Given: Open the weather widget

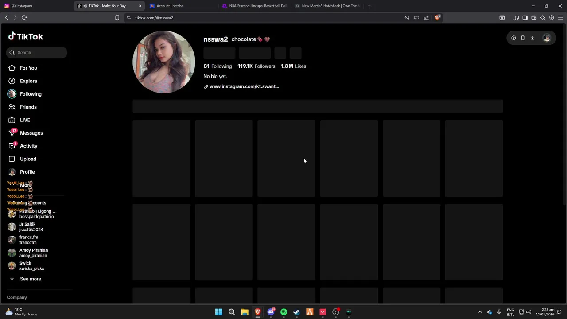Looking at the screenshot, I should (x=21, y=312).
